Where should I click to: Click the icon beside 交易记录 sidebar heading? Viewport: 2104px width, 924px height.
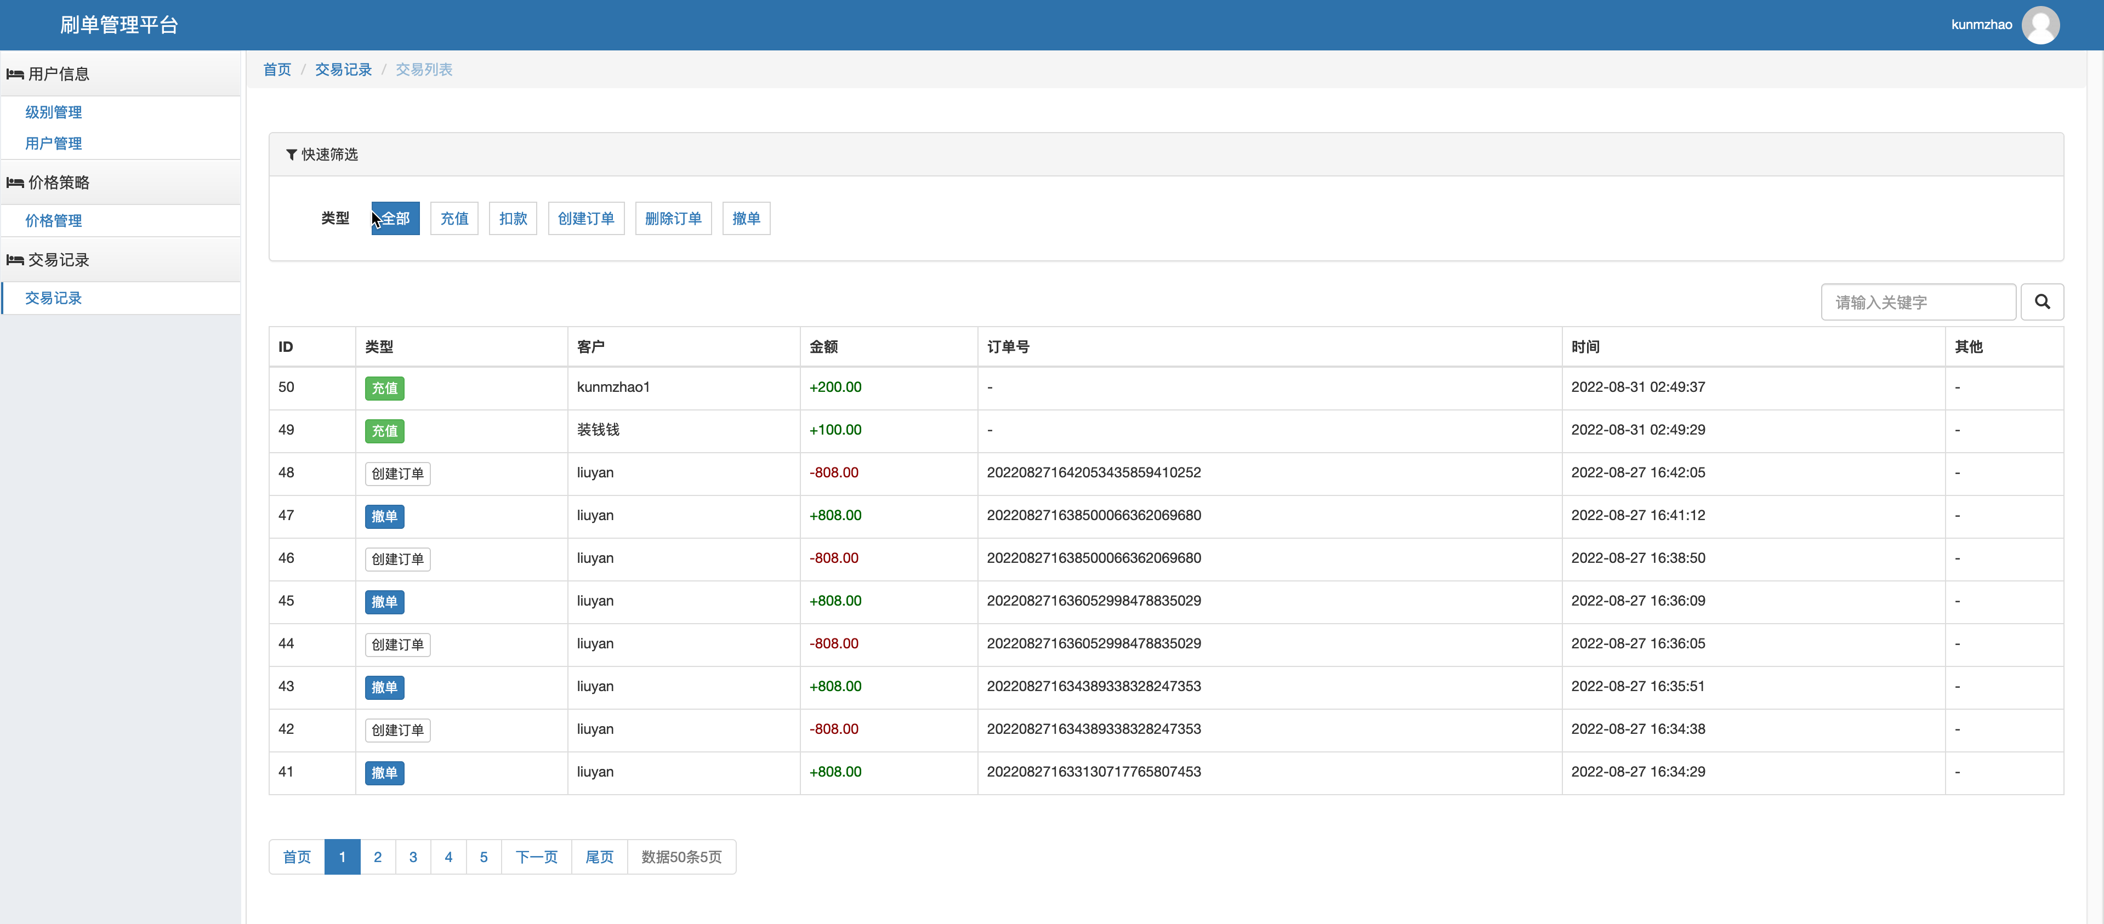pyautogui.click(x=15, y=260)
